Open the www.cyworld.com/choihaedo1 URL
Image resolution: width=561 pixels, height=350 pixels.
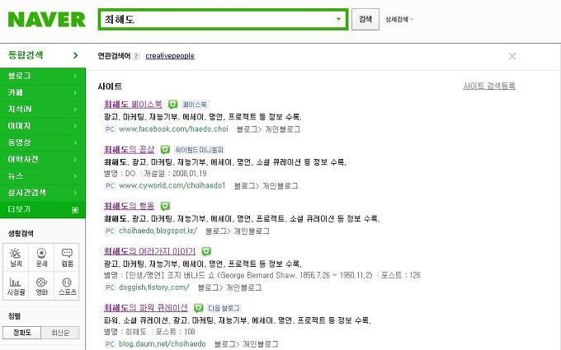point(172,186)
